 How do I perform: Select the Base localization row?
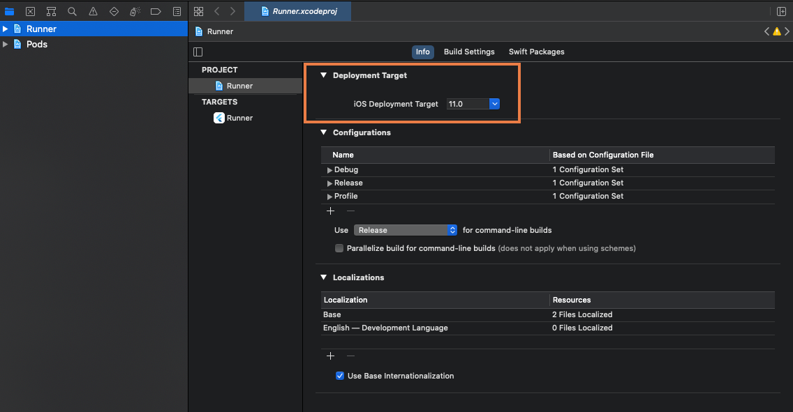tap(548, 314)
